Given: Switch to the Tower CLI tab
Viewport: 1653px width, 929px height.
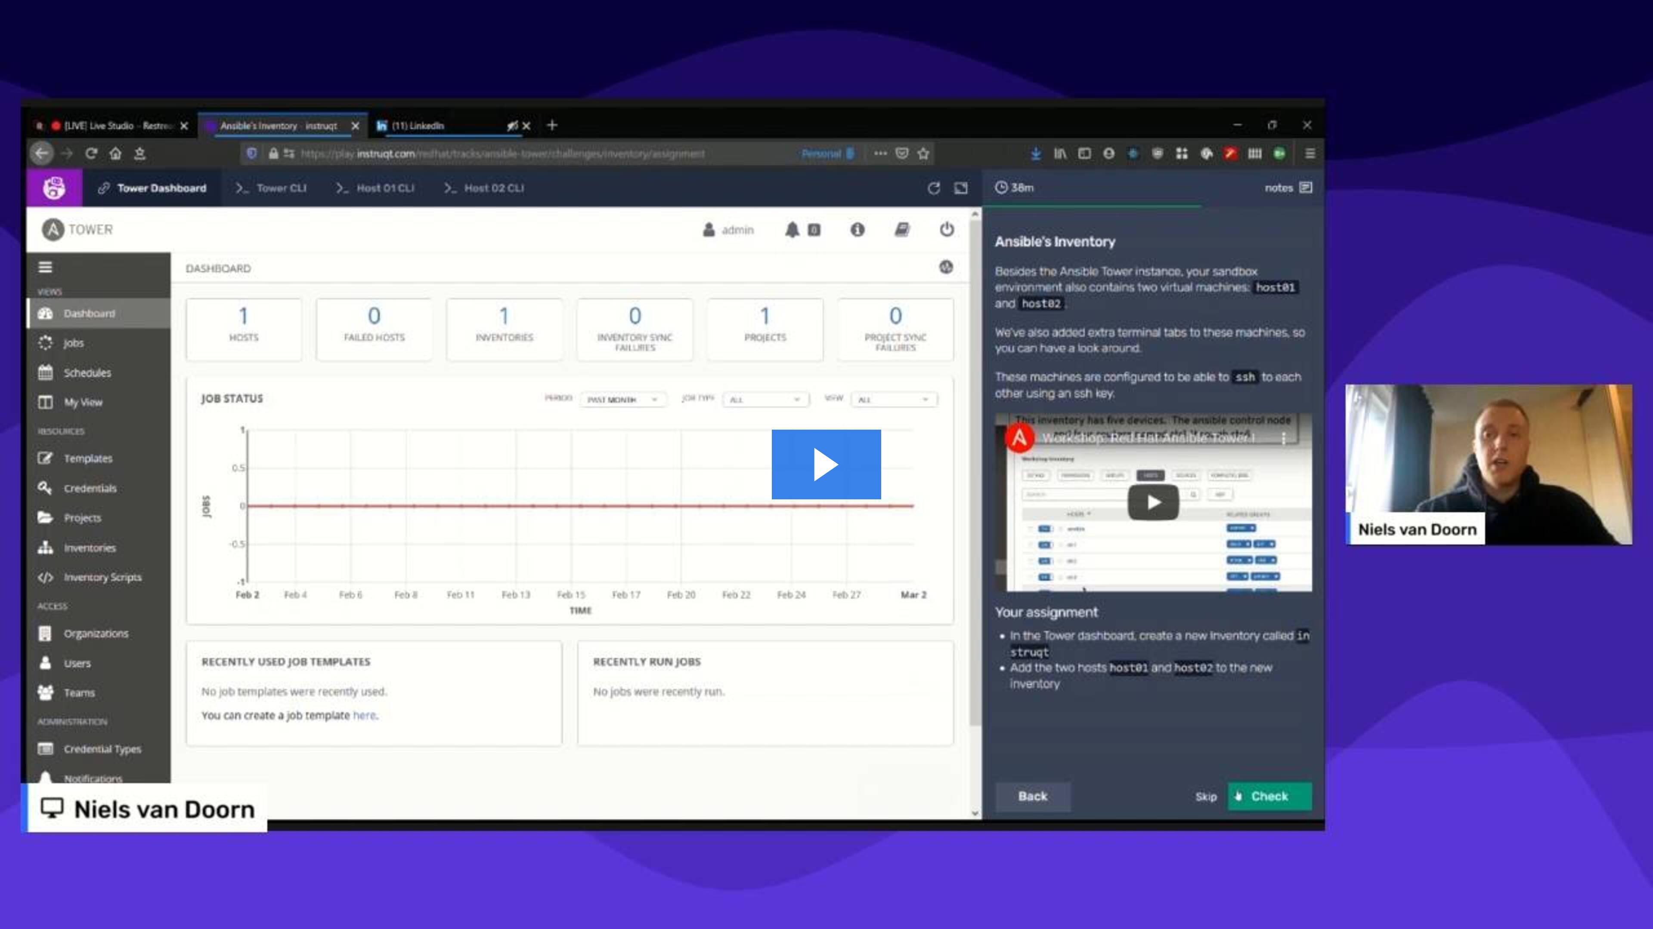Looking at the screenshot, I should (x=271, y=188).
